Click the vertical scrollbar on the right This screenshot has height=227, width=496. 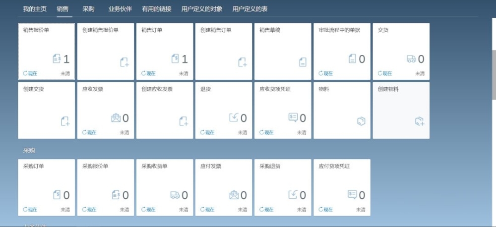click(493, 99)
